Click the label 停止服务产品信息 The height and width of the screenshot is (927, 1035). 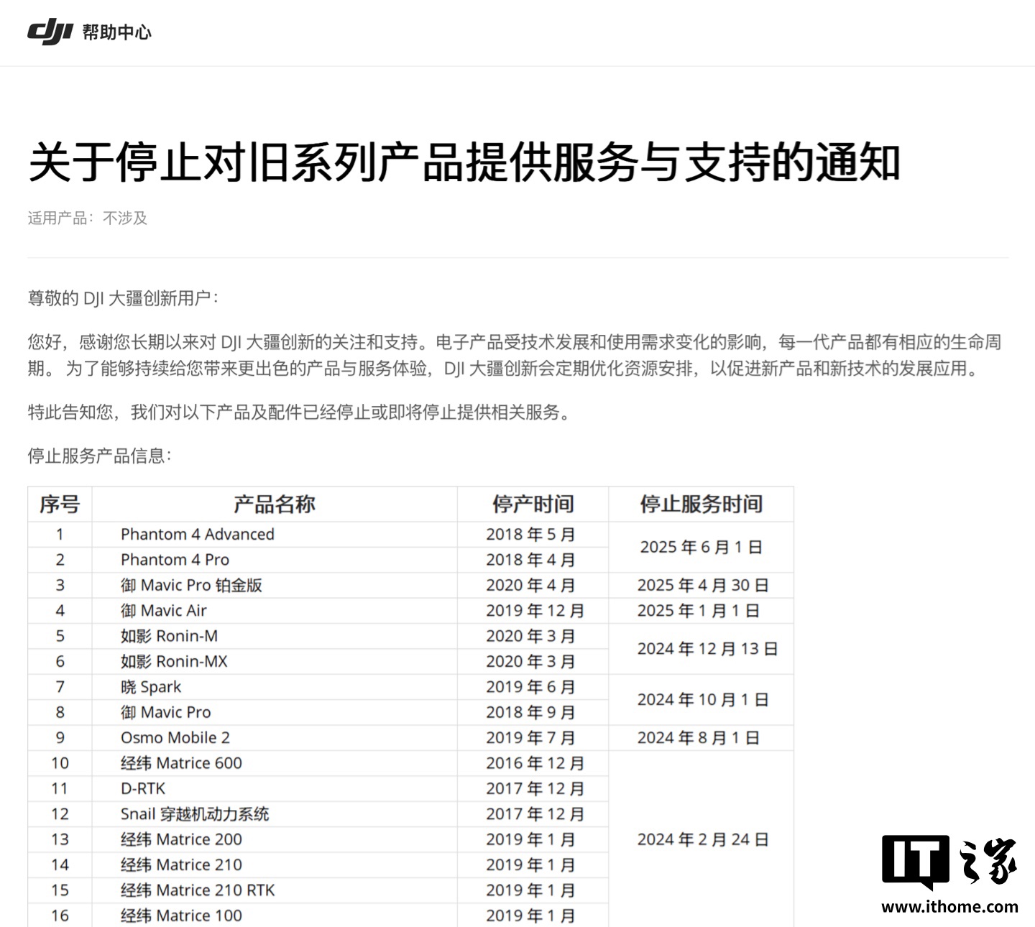[99, 456]
